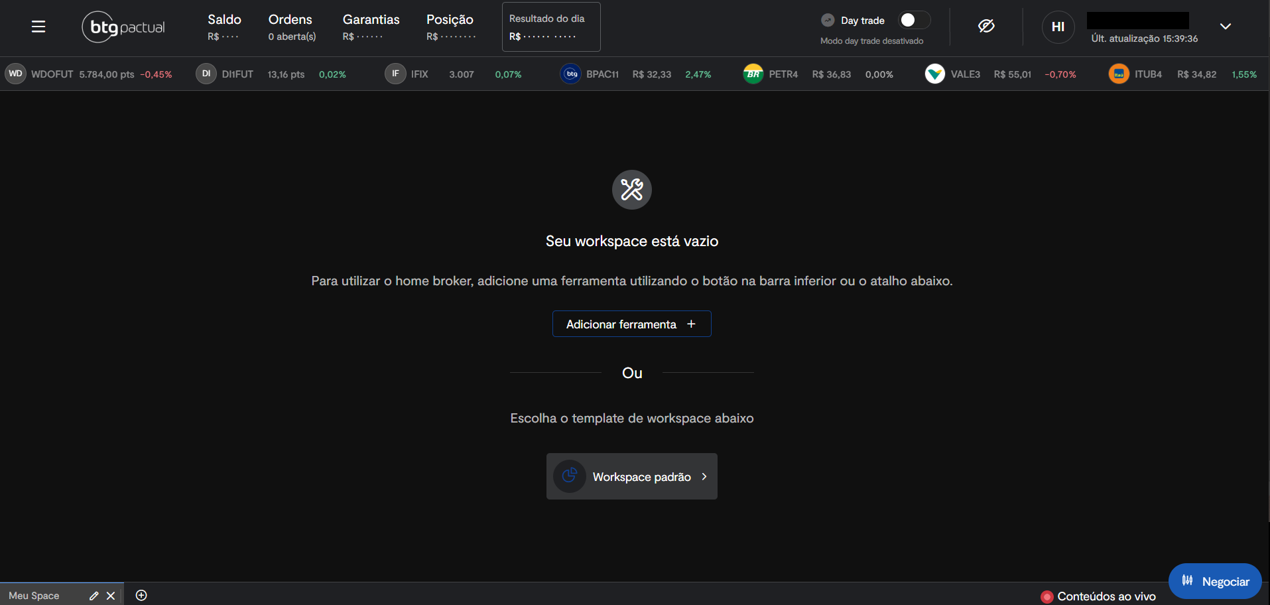Click the PETR4 ticker logo
This screenshot has width=1270, height=605.
tap(753, 74)
